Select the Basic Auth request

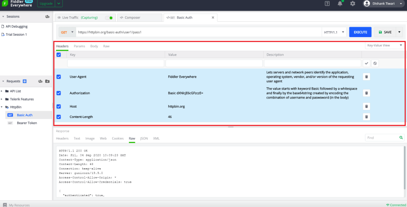click(x=28, y=115)
